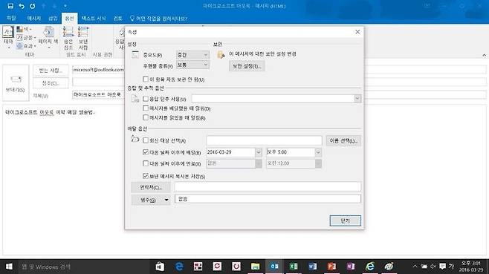This screenshot has height=274, width=489.
Task: Switch to the Outlook taskbar icon
Action: click(x=274, y=267)
